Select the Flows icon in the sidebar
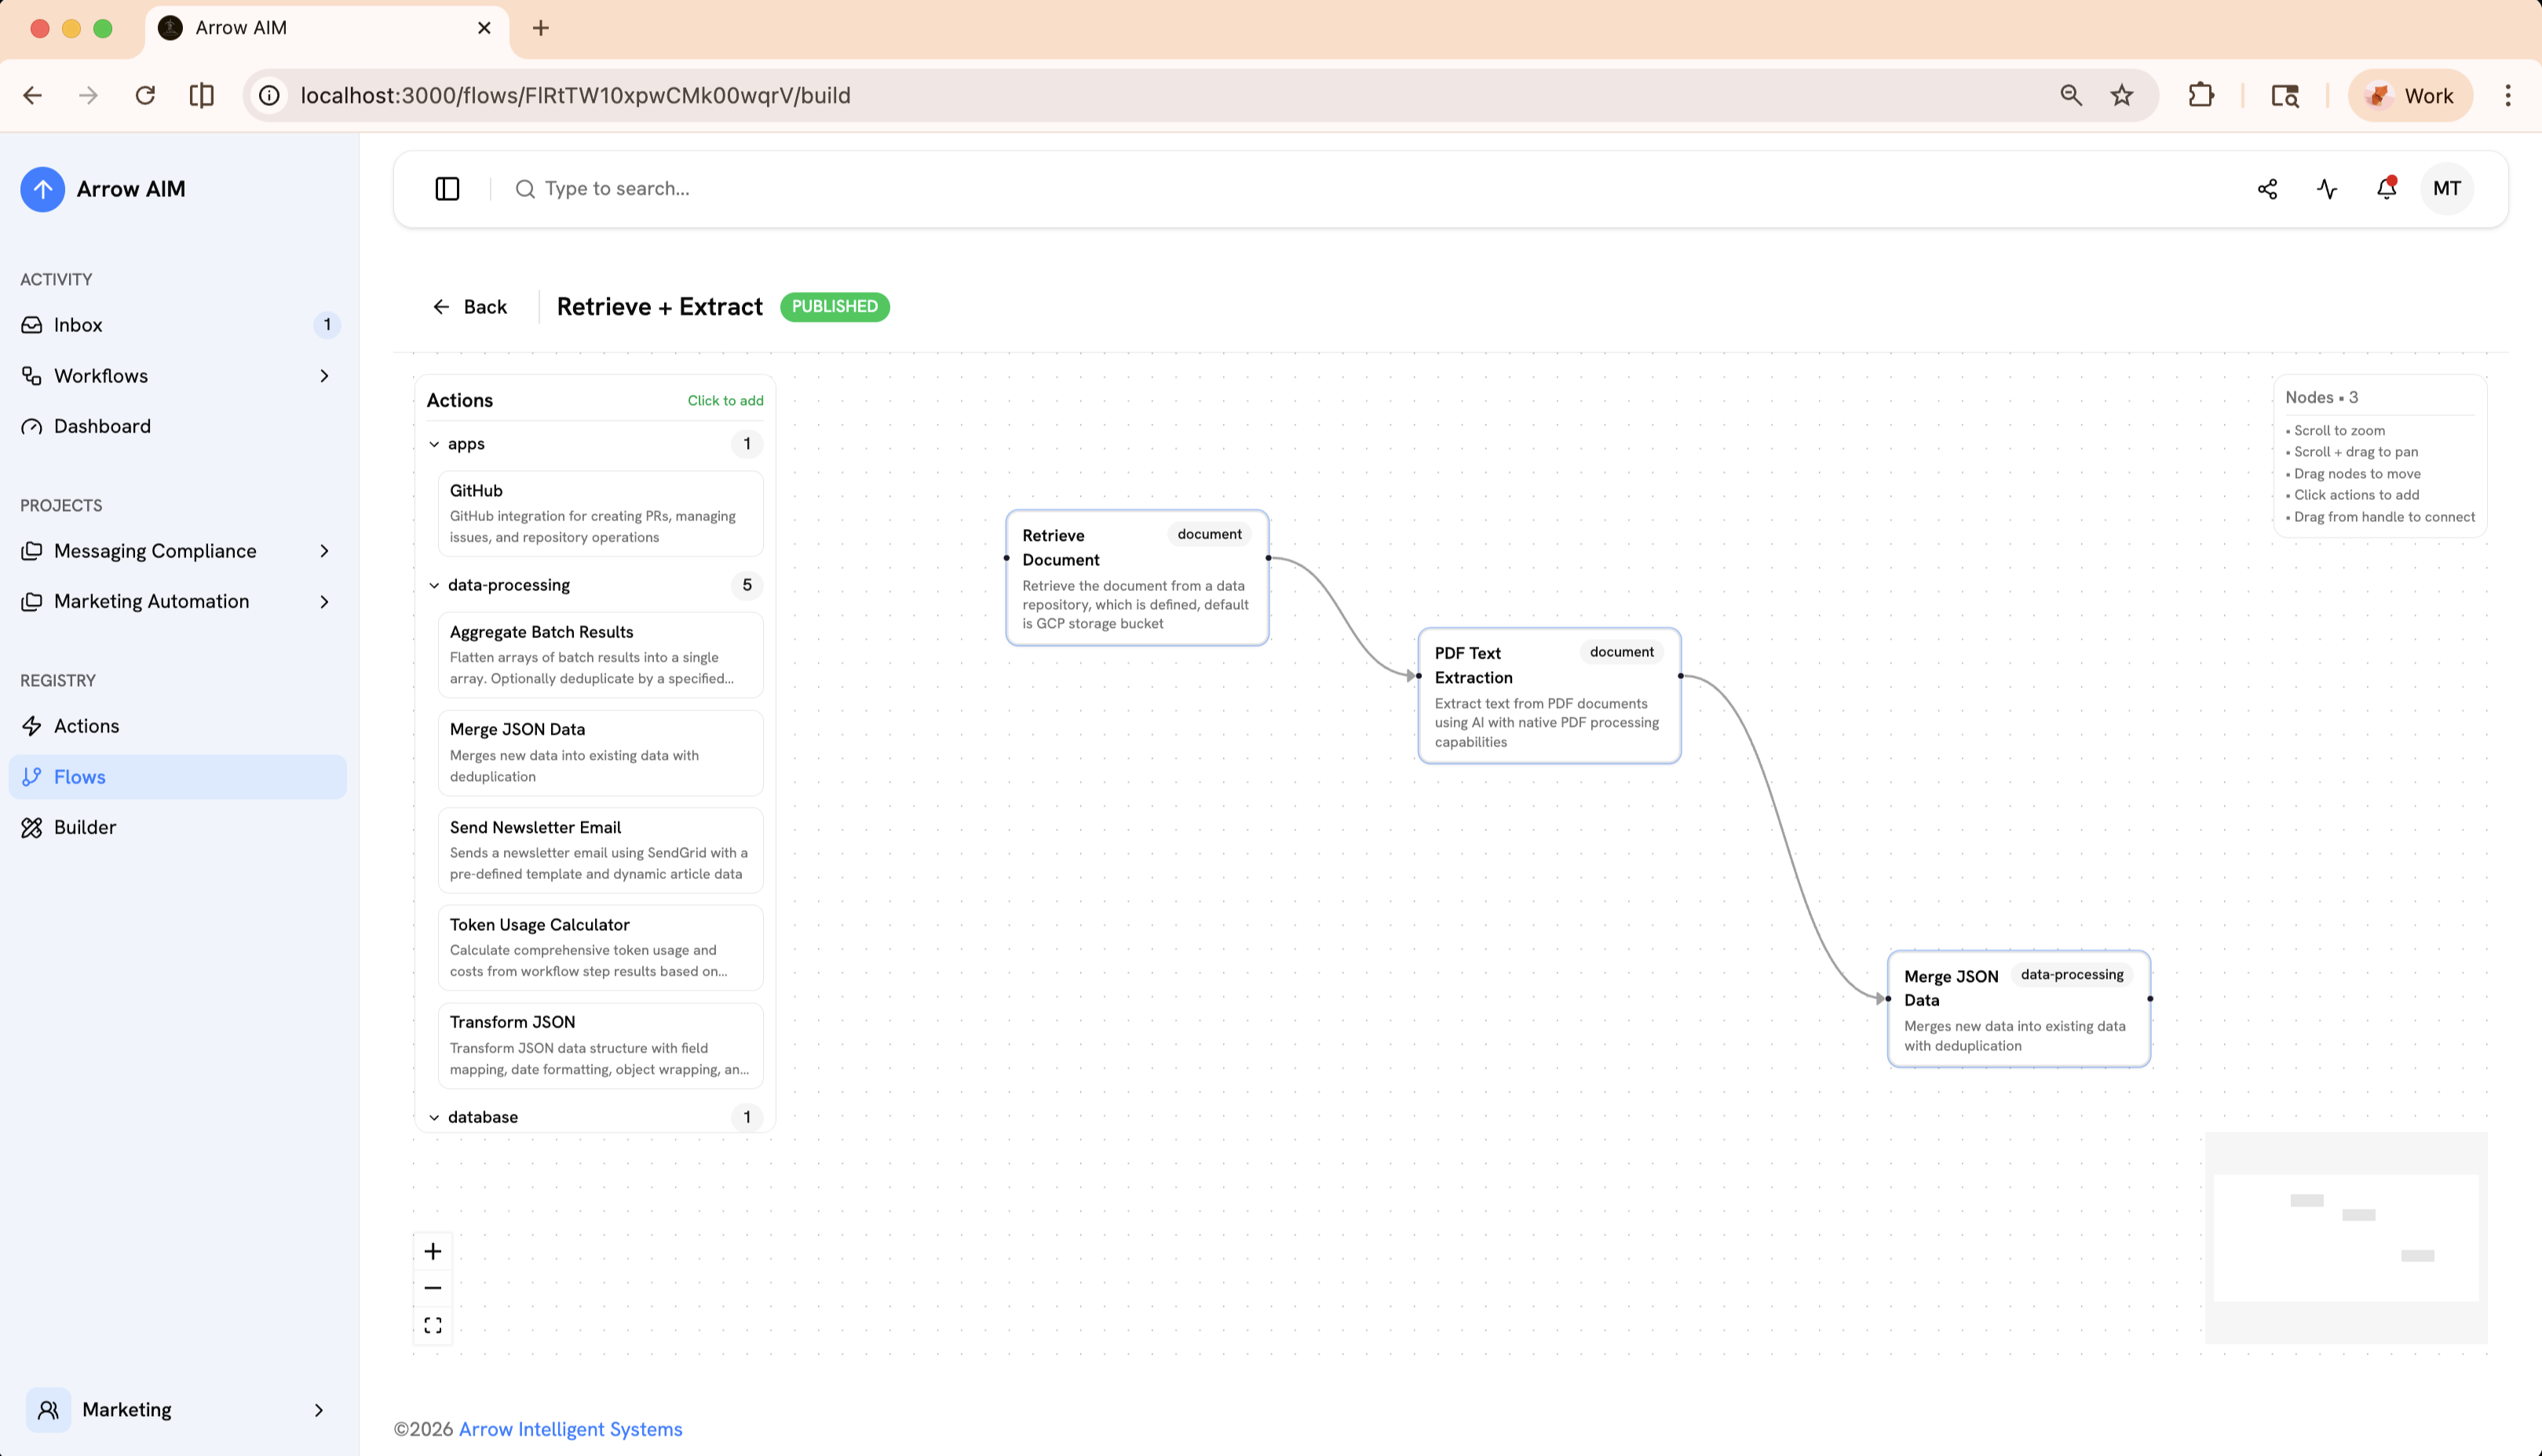The image size is (2542, 1456). (33, 776)
